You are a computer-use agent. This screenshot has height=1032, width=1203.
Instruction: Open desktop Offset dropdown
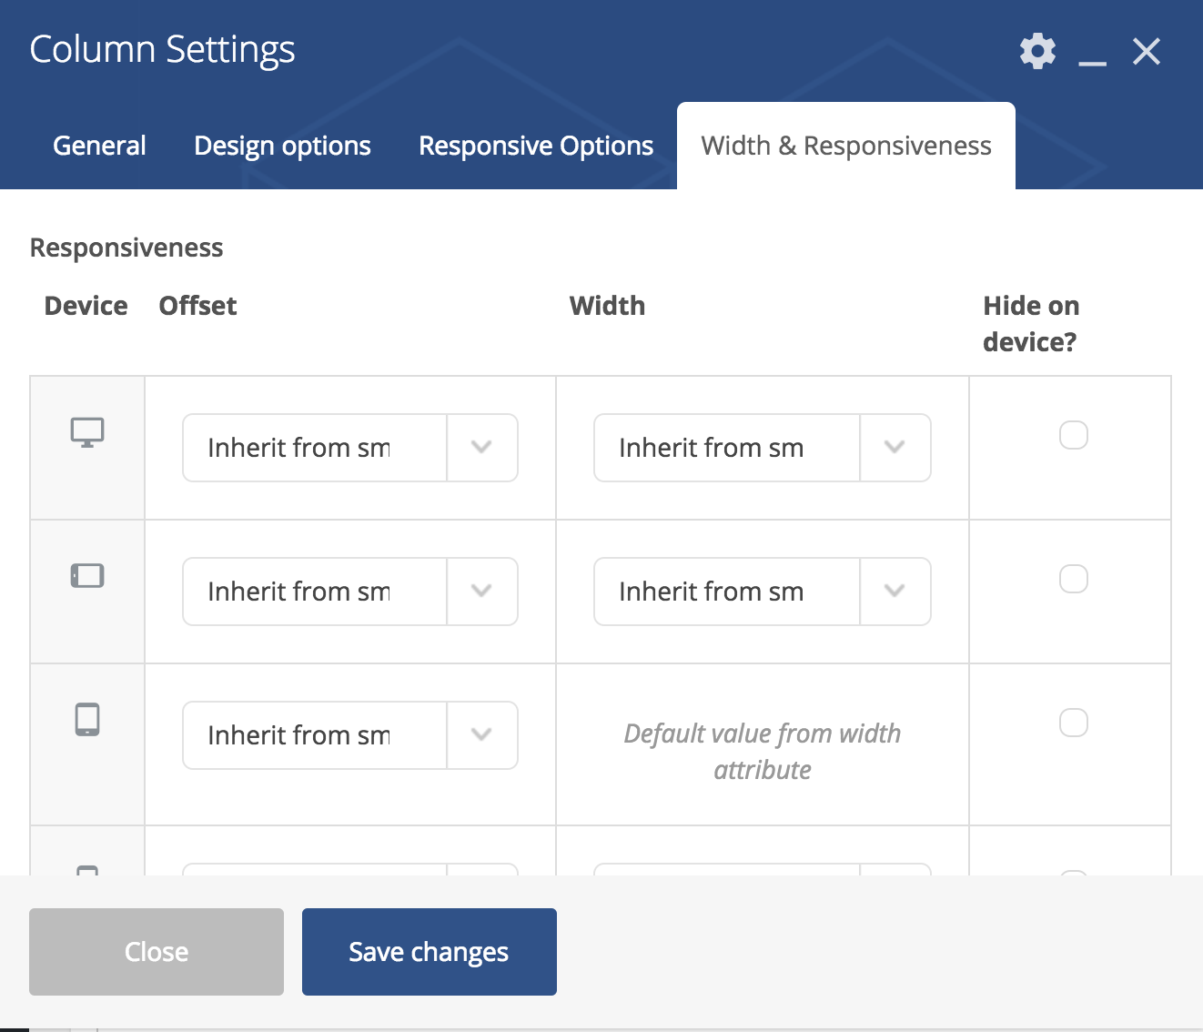(350, 448)
